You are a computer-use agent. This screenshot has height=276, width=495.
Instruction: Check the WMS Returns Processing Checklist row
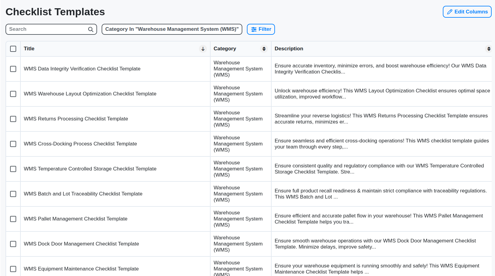click(13, 119)
